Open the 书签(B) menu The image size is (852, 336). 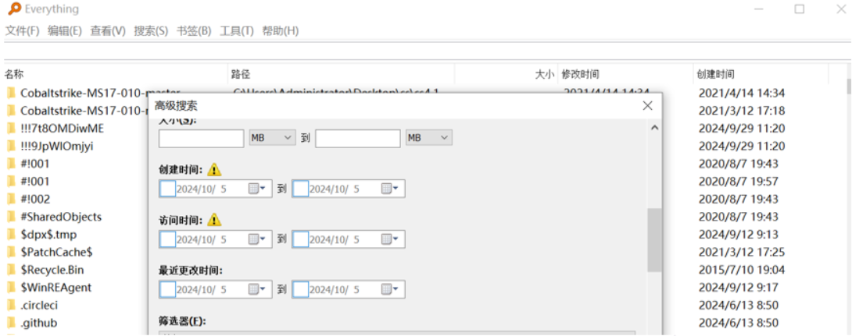(194, 31)
